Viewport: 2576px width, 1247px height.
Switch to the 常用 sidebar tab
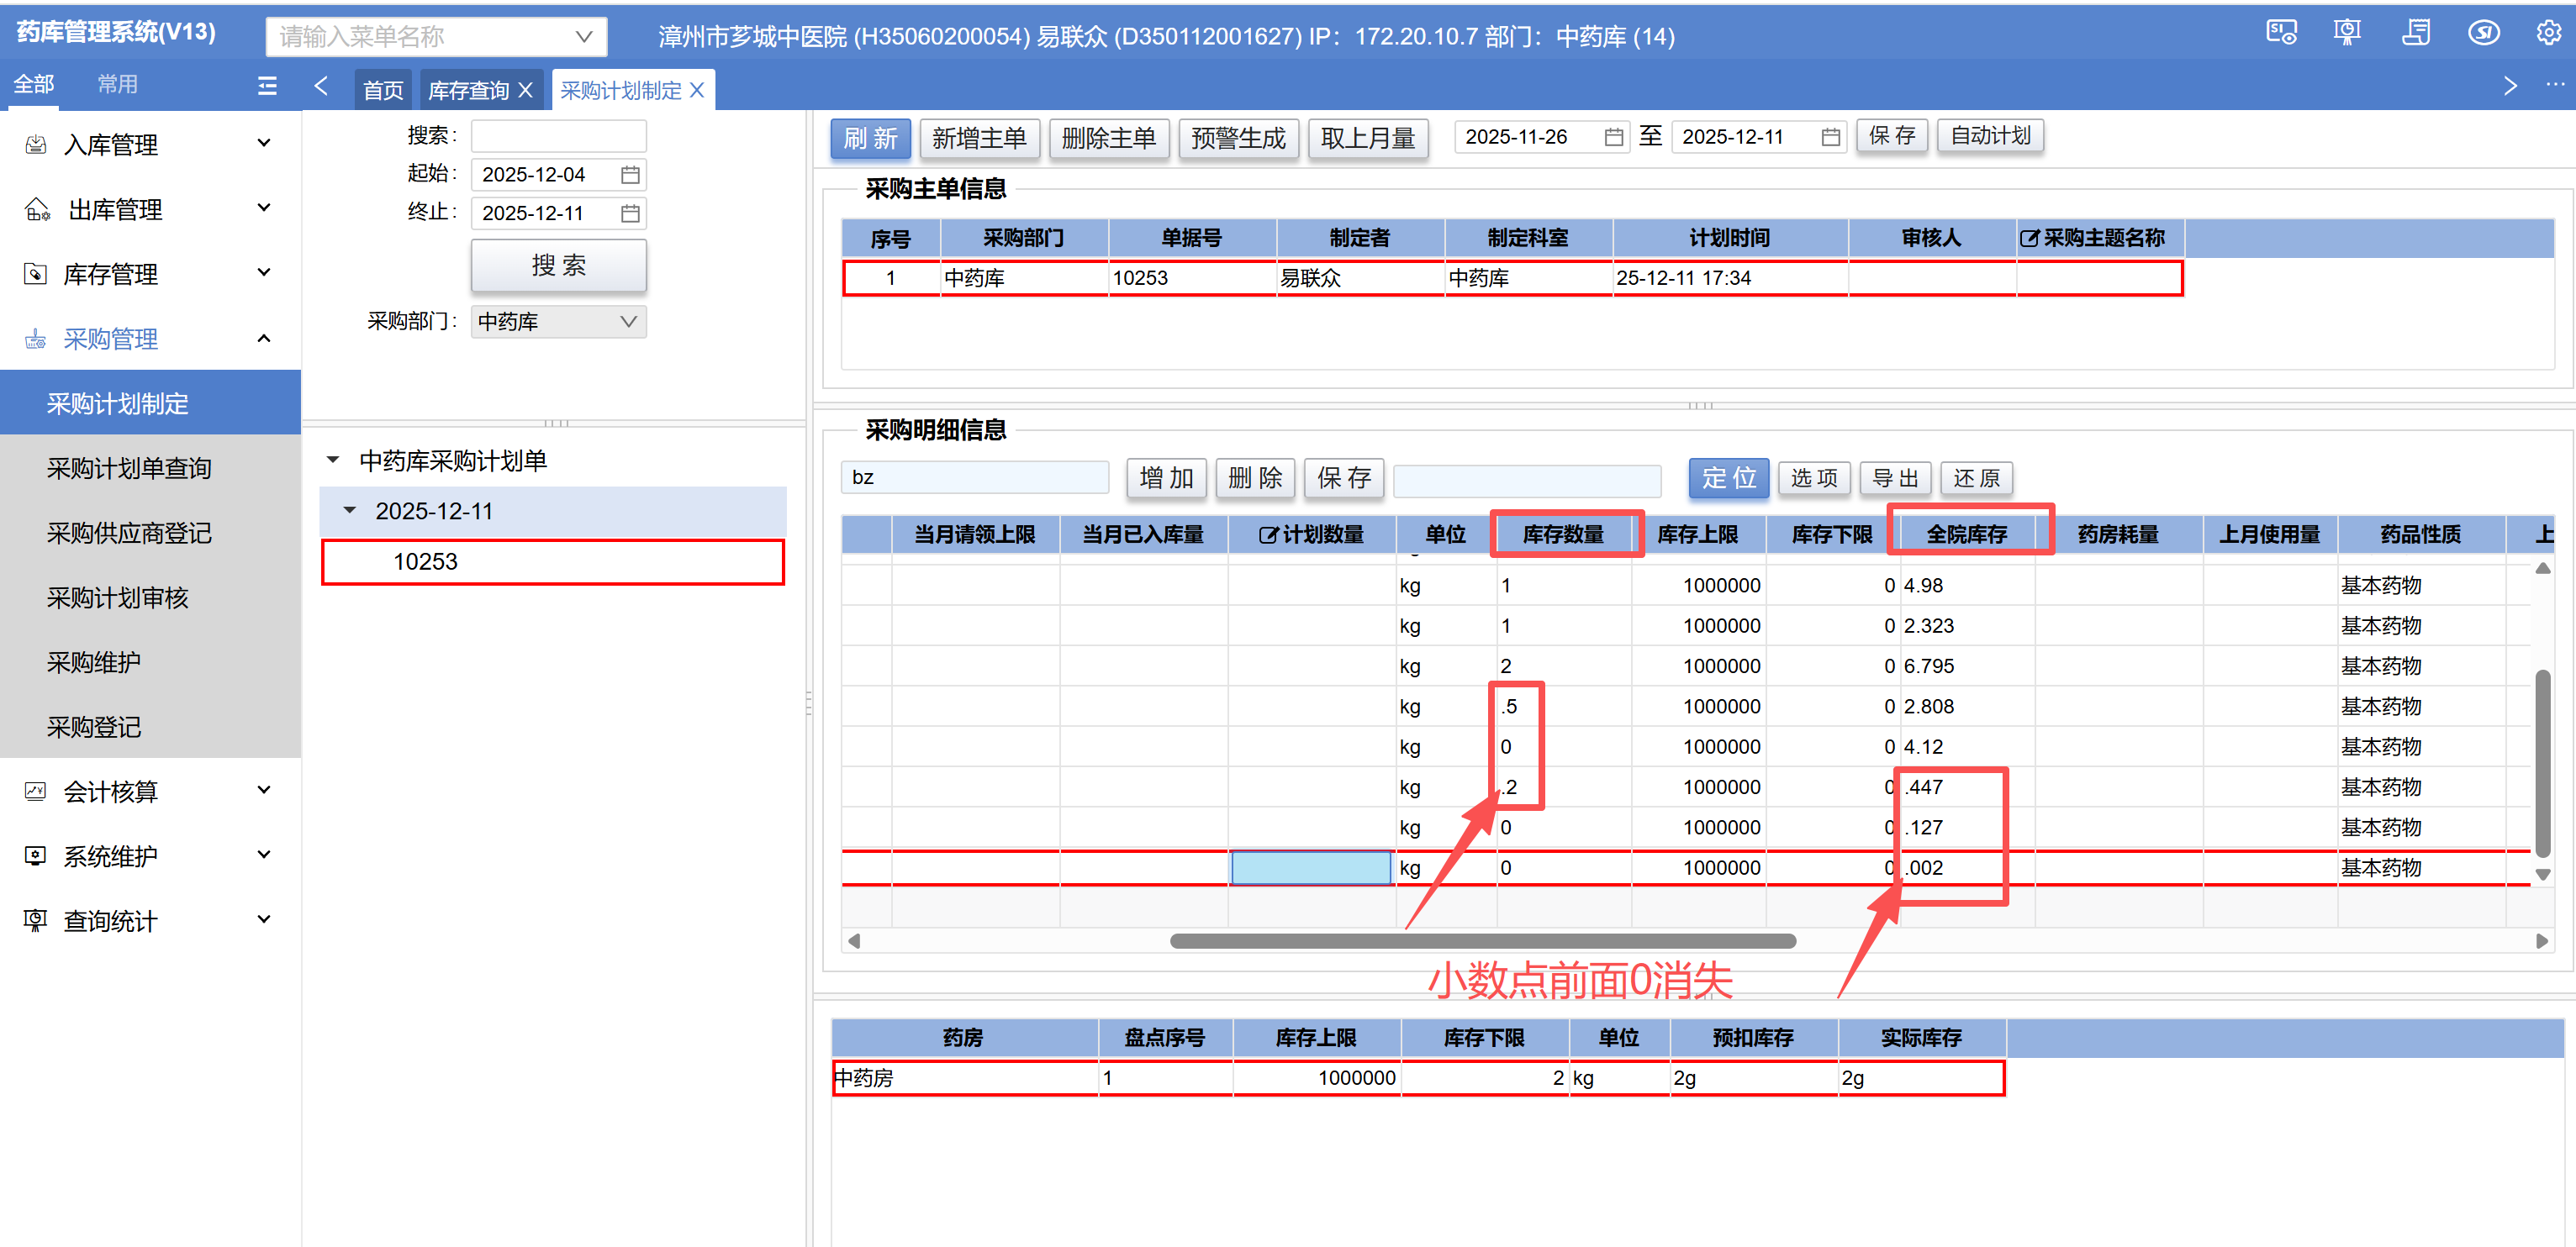coord(117,84)
